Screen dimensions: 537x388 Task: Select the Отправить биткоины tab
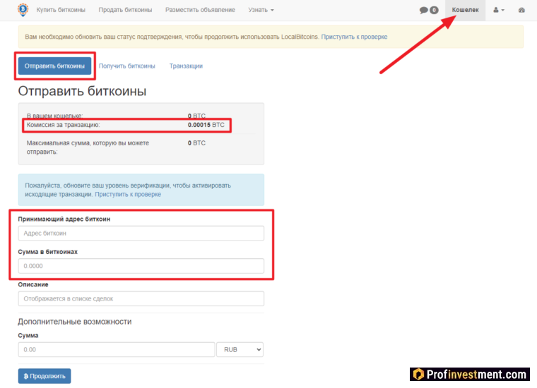click(54, 66)
